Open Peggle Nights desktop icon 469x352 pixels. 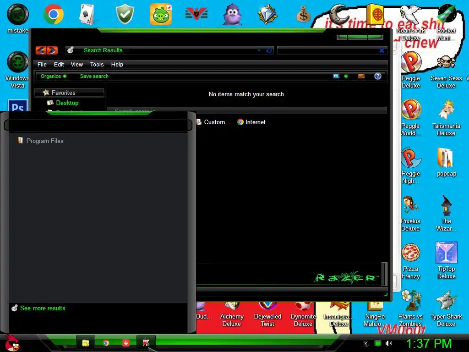point(411,165)
